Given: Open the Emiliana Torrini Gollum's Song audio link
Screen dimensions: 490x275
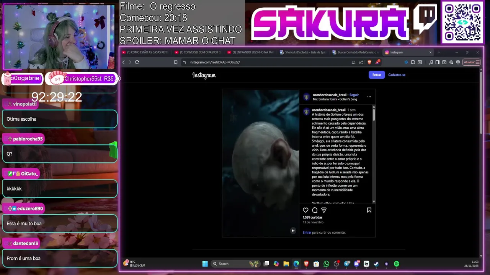Looking at the screenshot, I should (335, 99).
